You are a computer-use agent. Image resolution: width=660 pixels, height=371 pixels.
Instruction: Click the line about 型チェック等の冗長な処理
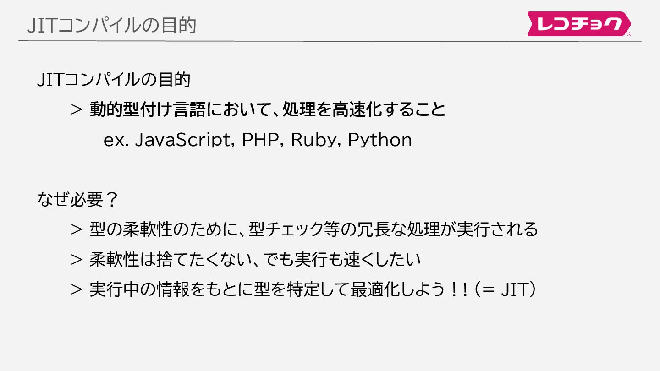313,229
